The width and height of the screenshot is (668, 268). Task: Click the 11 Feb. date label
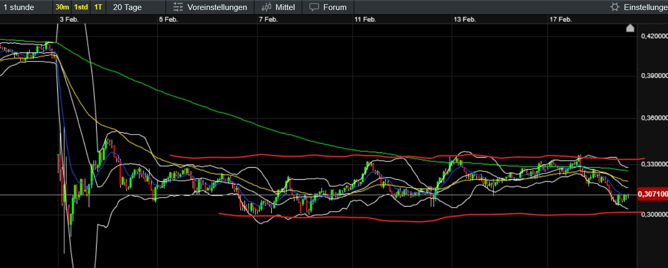coord(365,19)
